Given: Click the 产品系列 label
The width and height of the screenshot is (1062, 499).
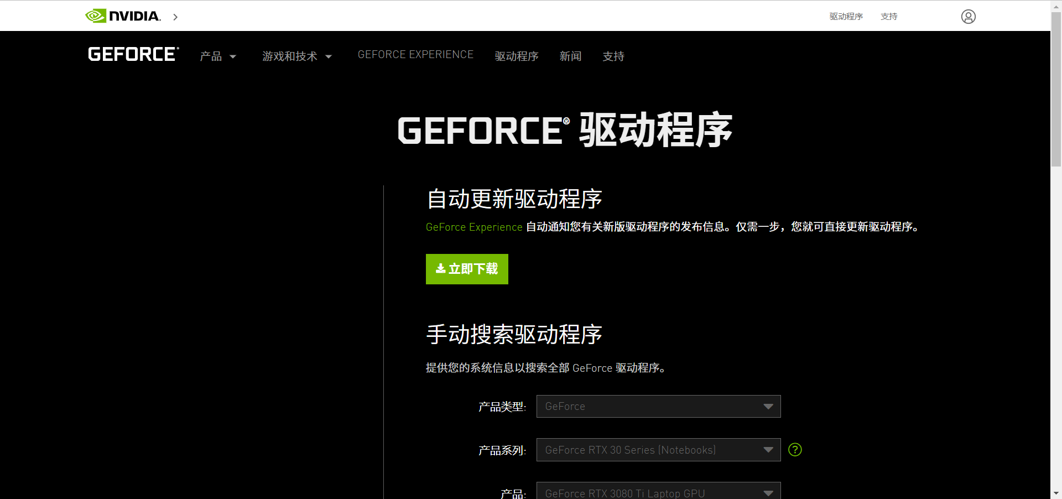Looking at the screenshot, I should click(x=502, y=450).
